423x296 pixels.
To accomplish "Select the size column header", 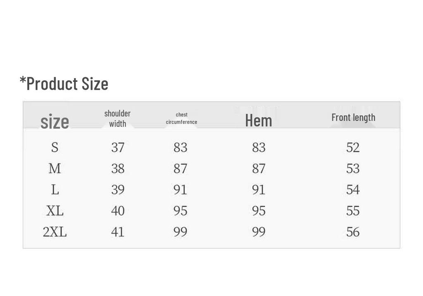I will [x=55, y=122].
